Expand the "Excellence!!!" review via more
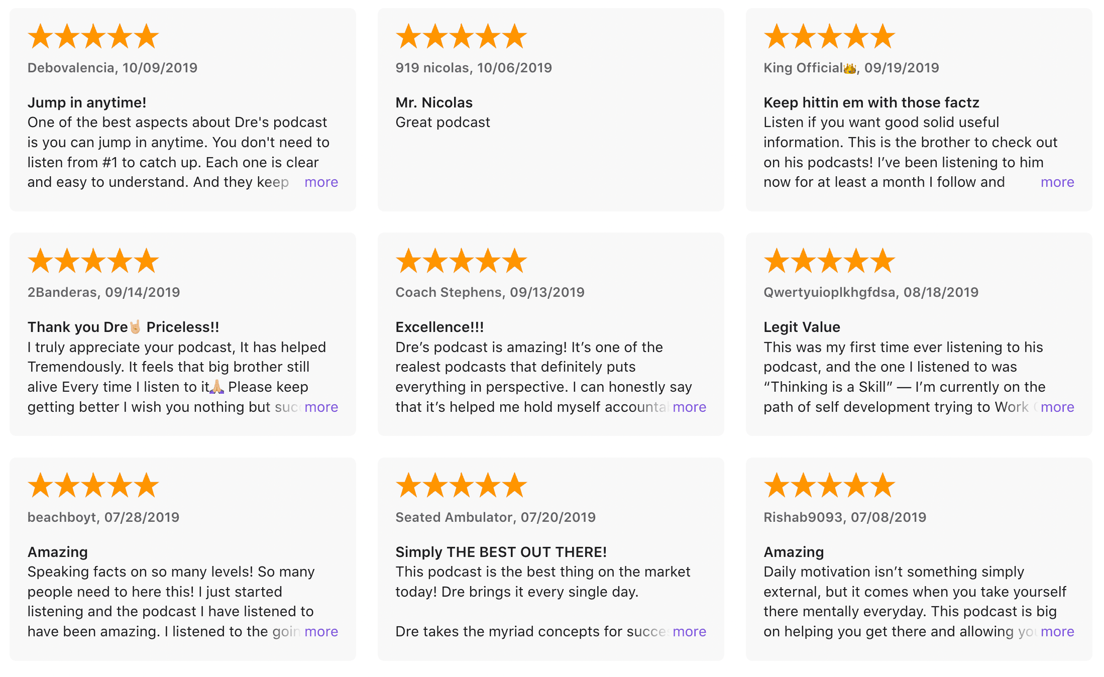Screen dimensions: 1104x677 689,407
